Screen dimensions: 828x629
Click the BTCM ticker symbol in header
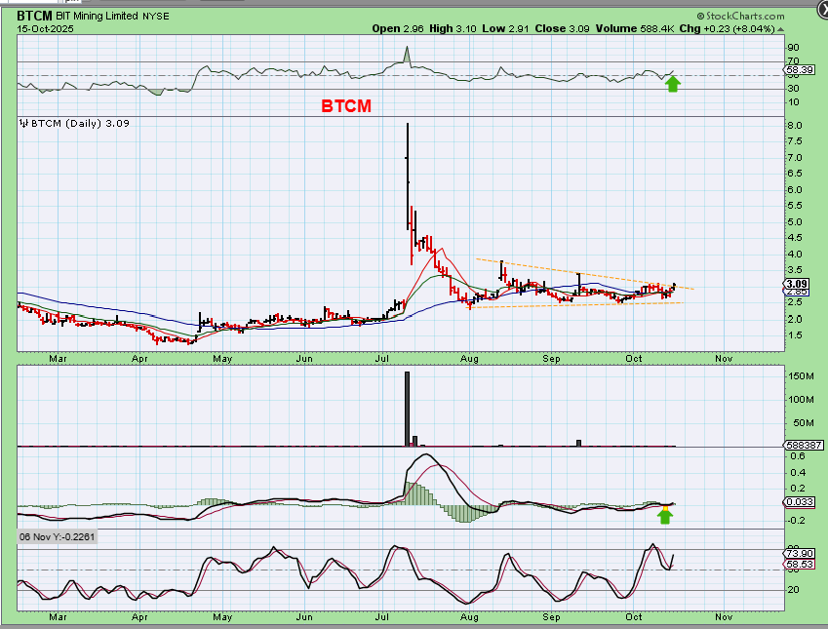34,16
